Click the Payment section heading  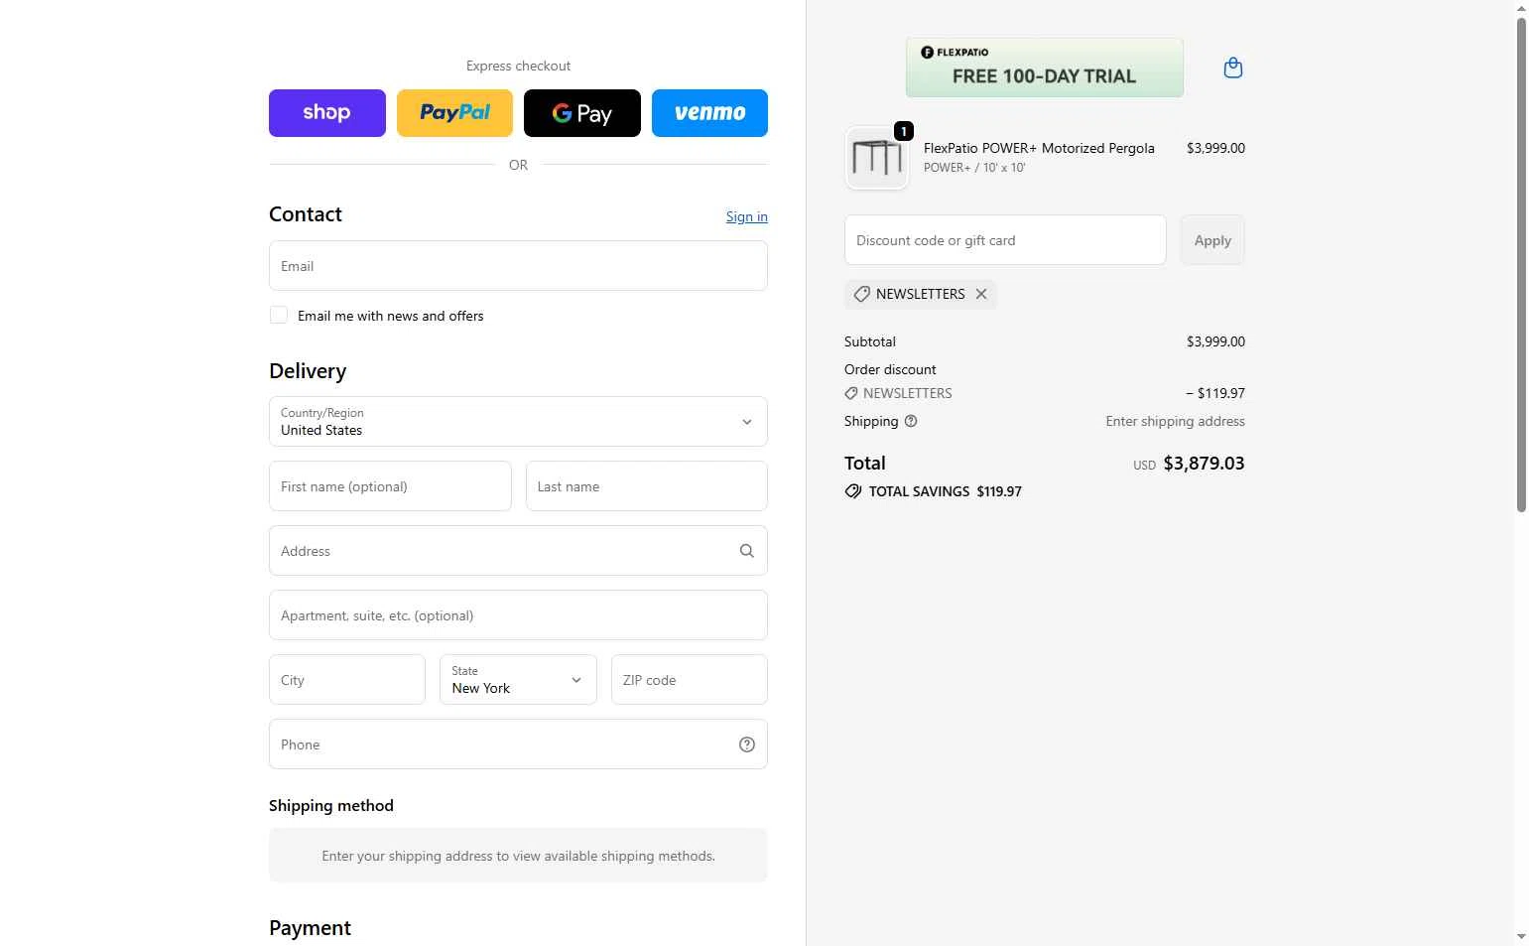[x=310, y=928]
